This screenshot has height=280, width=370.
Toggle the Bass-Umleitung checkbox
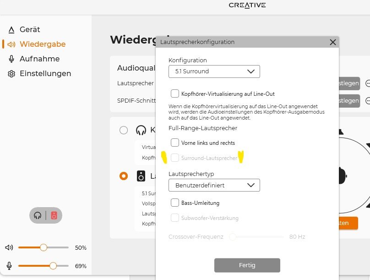pos(175,203)
